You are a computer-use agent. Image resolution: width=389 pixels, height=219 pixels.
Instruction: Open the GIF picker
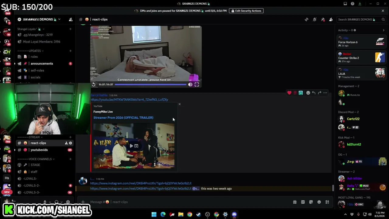(303, 202)
